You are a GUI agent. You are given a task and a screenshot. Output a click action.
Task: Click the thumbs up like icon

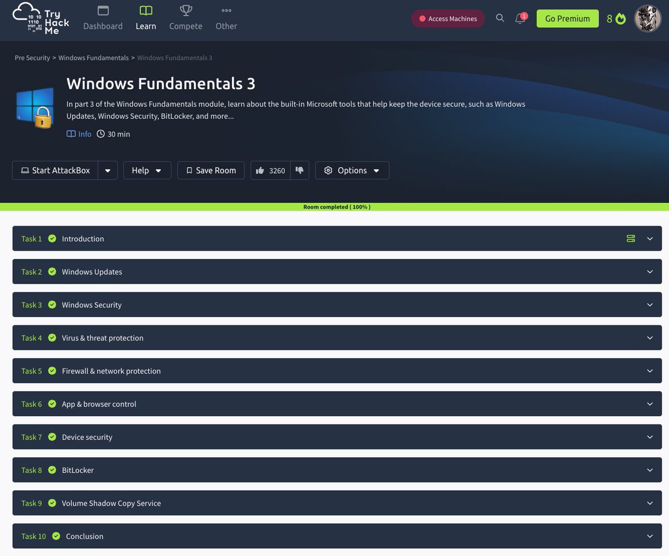tap(260, 170)
